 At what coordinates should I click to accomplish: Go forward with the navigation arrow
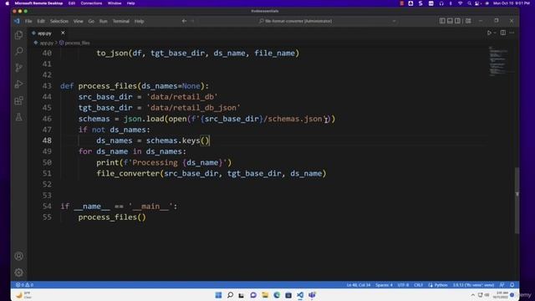[193, 21]
